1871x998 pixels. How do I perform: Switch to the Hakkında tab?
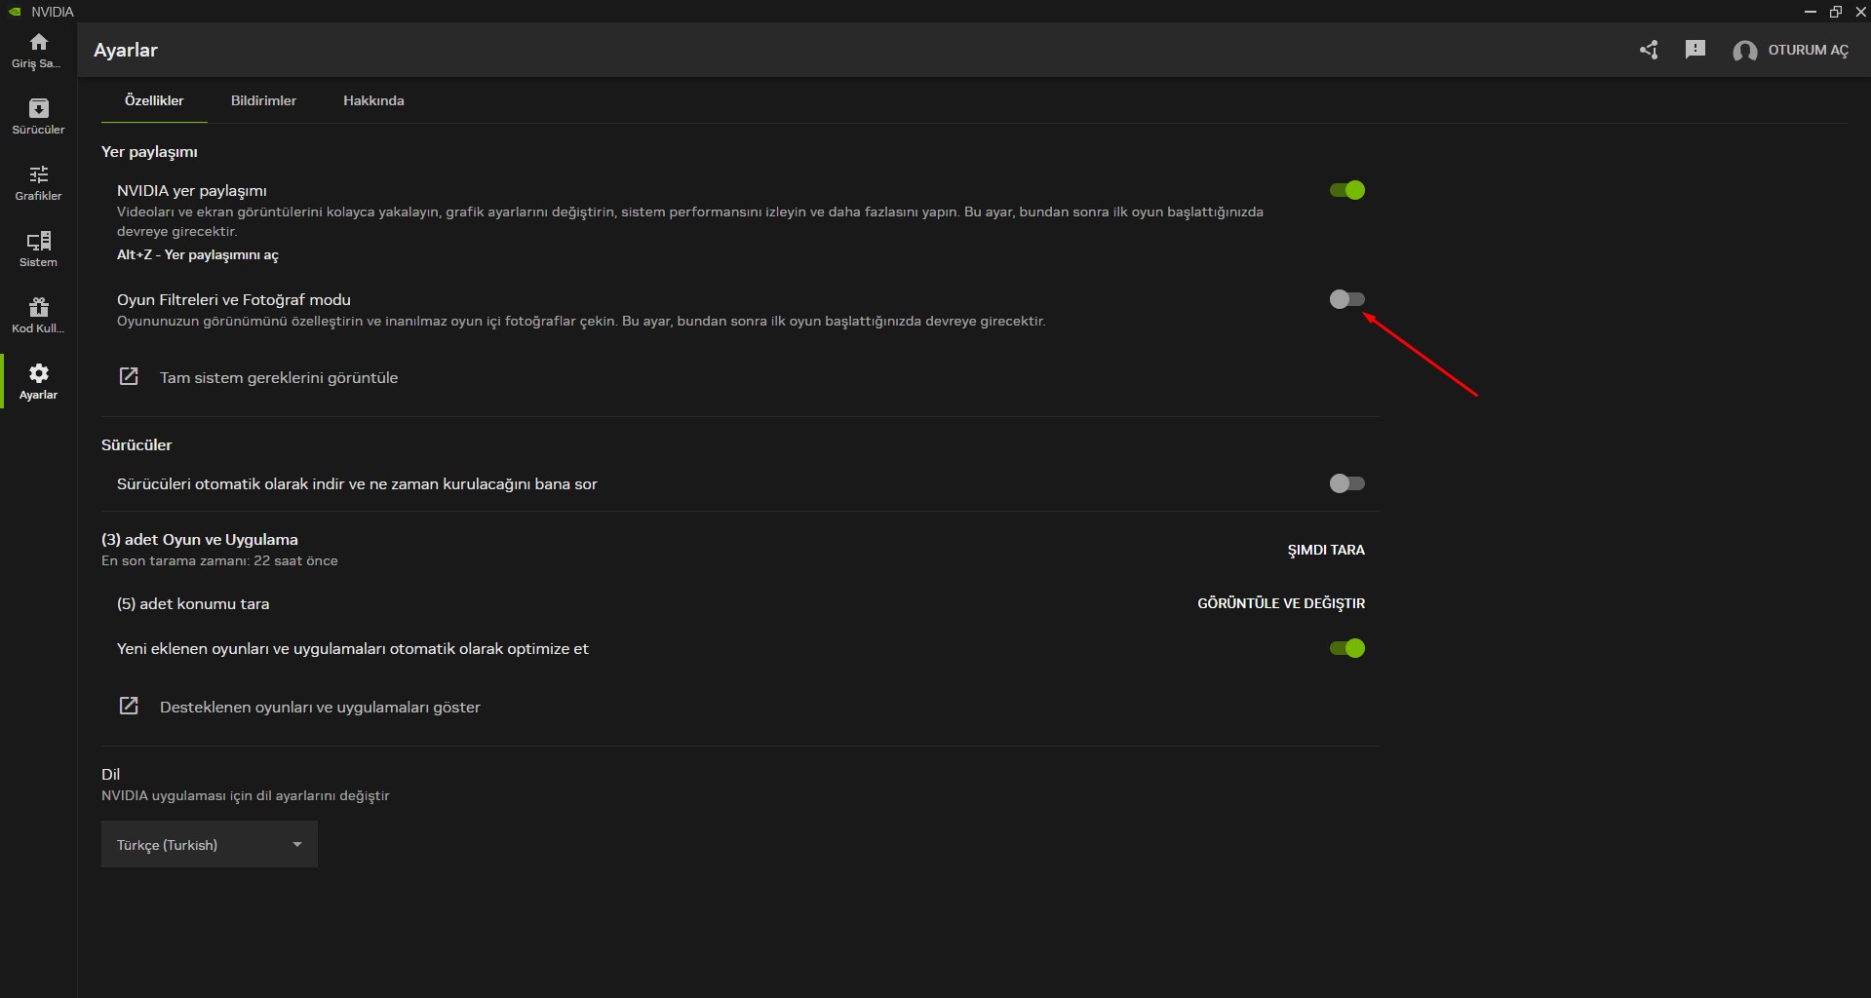click(373, 100)
